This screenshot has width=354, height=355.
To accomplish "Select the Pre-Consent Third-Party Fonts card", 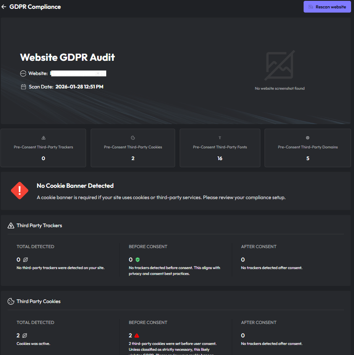I will [x=220, y=148].
